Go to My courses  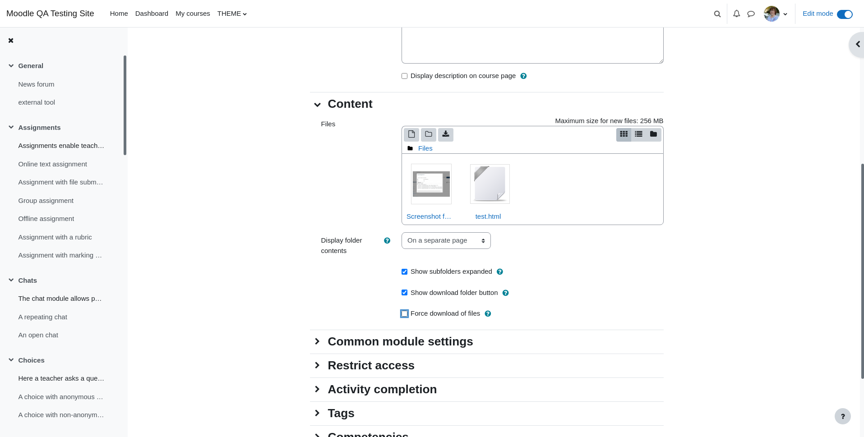(x=193, y=14)
